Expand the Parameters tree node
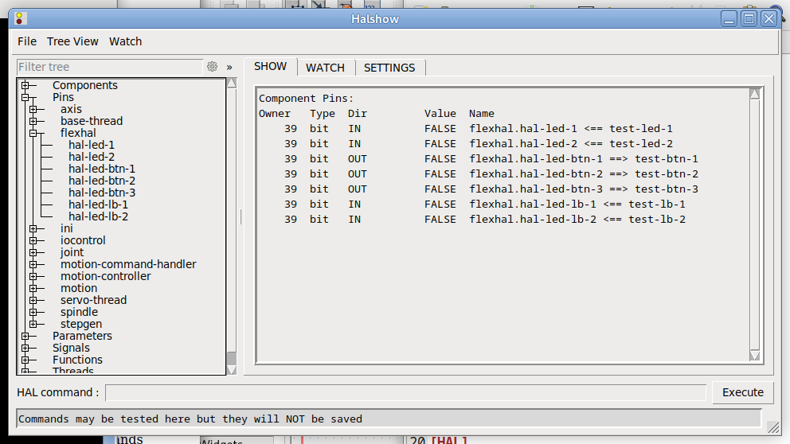The image size is (790, 444). click(25, 336)
